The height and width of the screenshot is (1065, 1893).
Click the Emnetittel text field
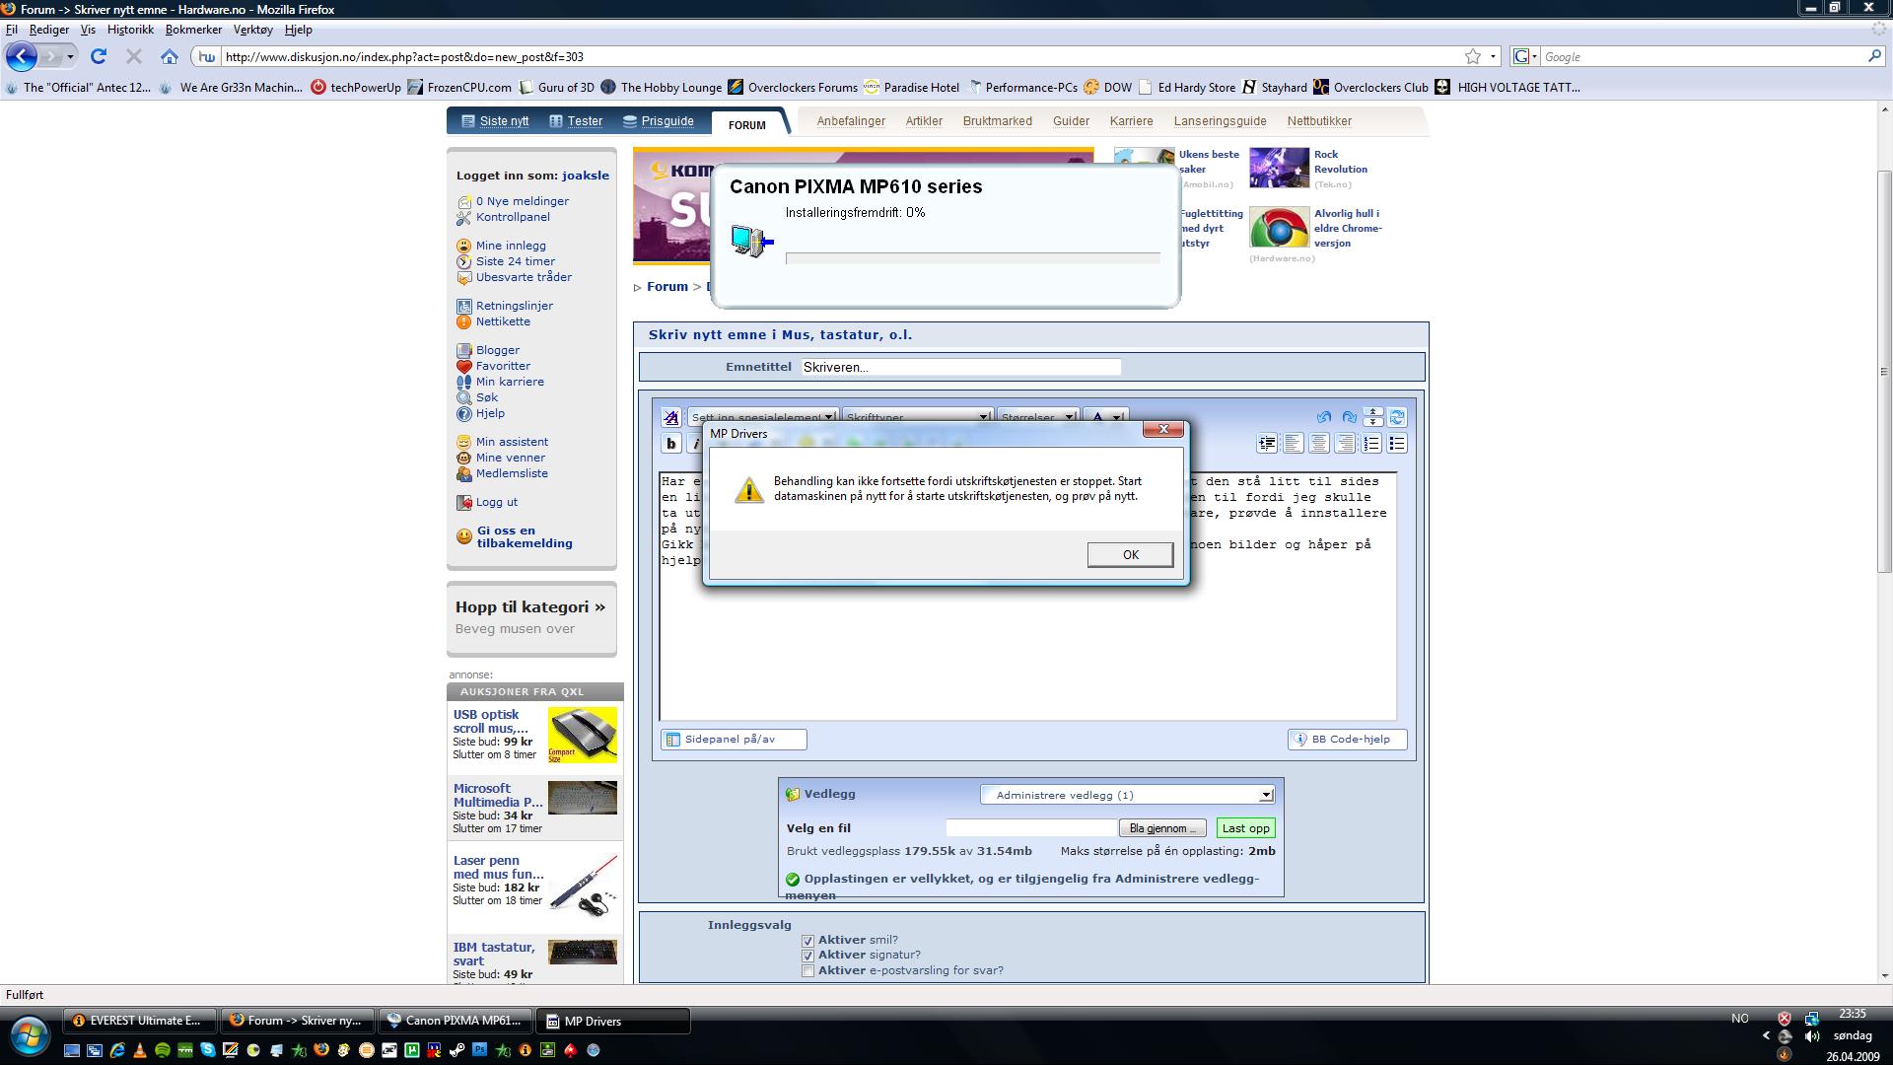pos(960,367)
